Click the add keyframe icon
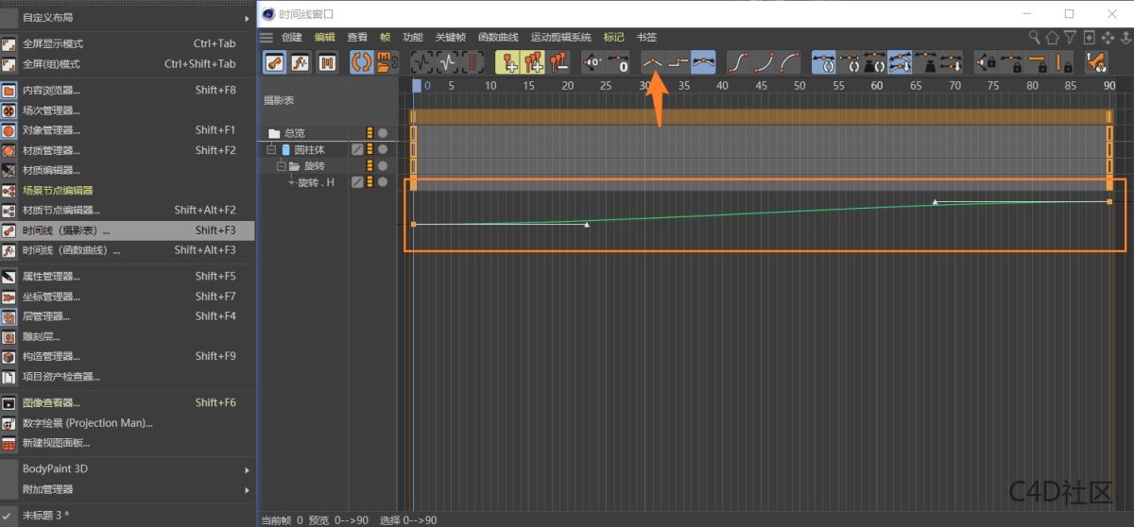The image size is (1134, 527). pos(510,63)
